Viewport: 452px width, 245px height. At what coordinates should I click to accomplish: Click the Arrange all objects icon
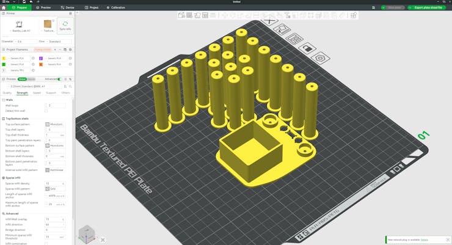(205, 15)
